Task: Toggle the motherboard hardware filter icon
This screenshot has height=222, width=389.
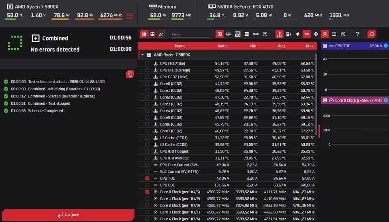Action: tap(238, 34)
